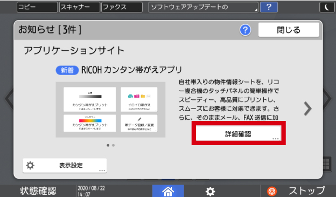Open 状態確認 status check
This screenshot has width=336, height=197.
pyautogui.click(x=38, y=191)
